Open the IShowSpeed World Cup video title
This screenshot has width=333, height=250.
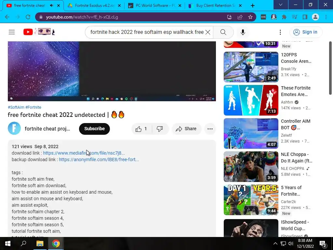(295, 225)
